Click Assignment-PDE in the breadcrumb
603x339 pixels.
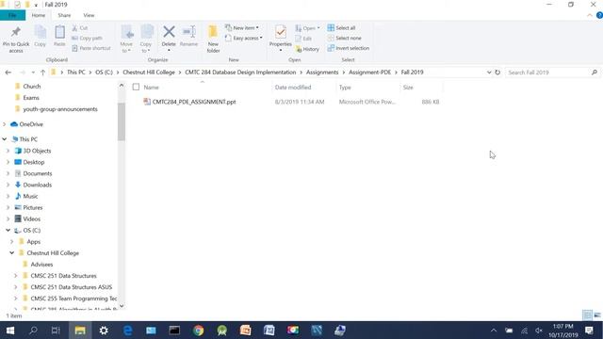[369, 73]
